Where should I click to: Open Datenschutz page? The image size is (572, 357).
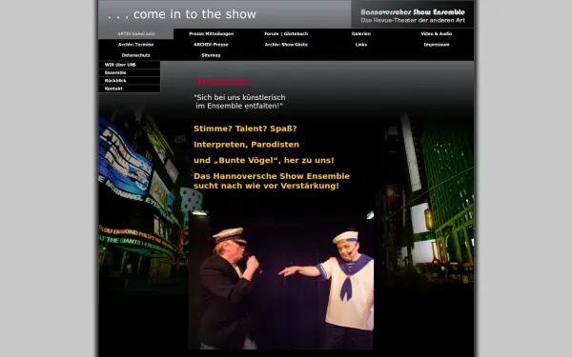coord(136,55)
